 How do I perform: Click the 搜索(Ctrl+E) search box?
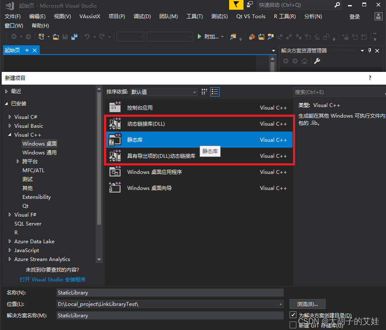tap(339, 92)
